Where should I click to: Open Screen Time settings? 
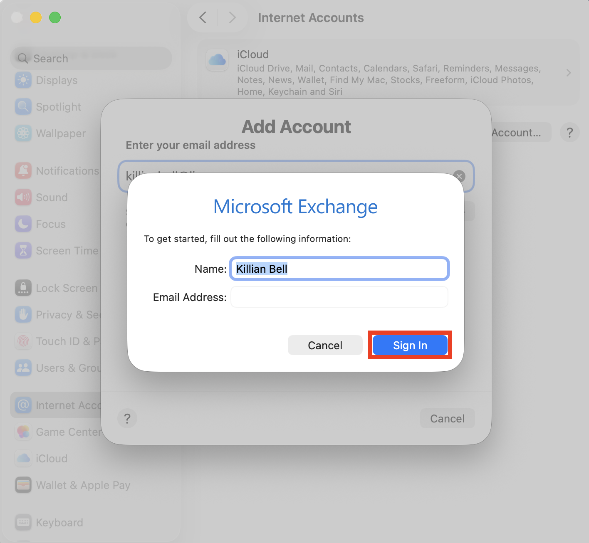[67, 250]
